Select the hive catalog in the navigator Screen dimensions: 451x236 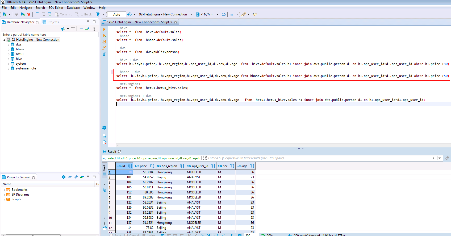(19, 59)
